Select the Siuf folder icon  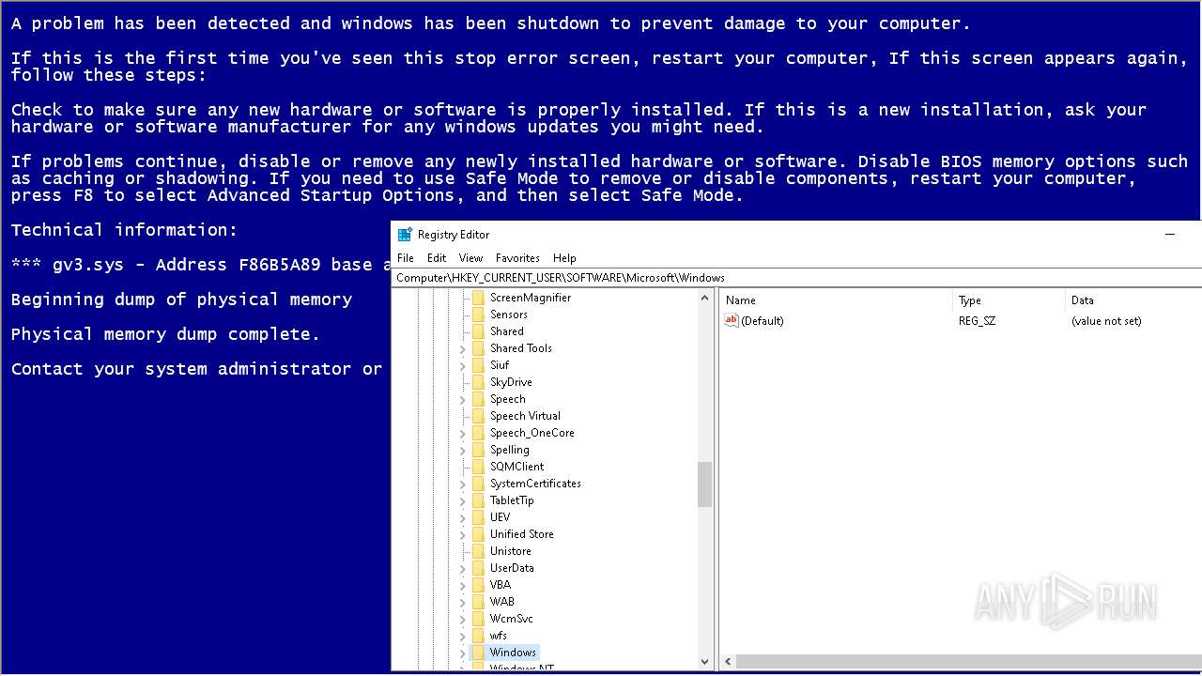click(478, 365)
